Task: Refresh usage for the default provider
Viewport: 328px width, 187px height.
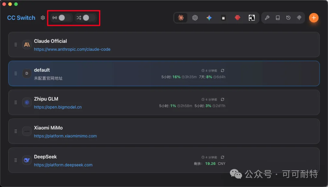Action: 223,71
